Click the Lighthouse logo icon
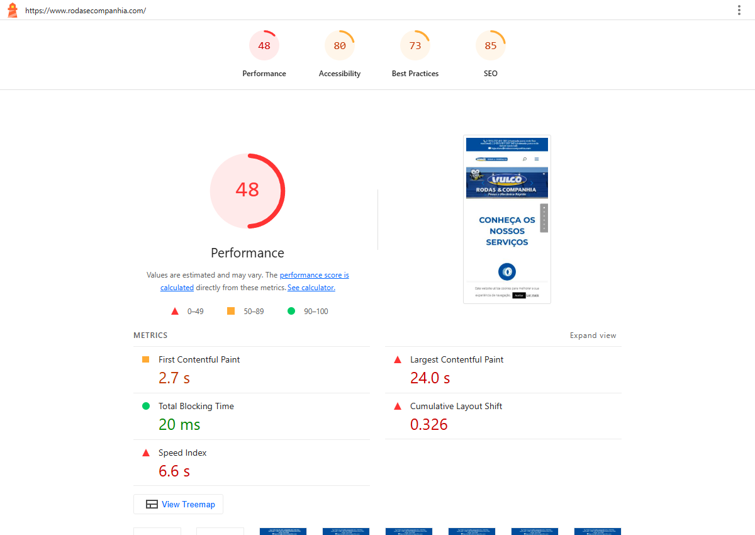The height and width of the screenshot is (535, 755). [x=13, y=10]
